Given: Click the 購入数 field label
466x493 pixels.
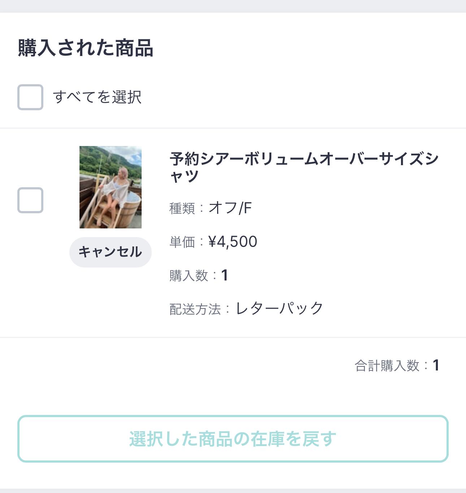Looking at the screenshot, I should (x=189, y=276).
